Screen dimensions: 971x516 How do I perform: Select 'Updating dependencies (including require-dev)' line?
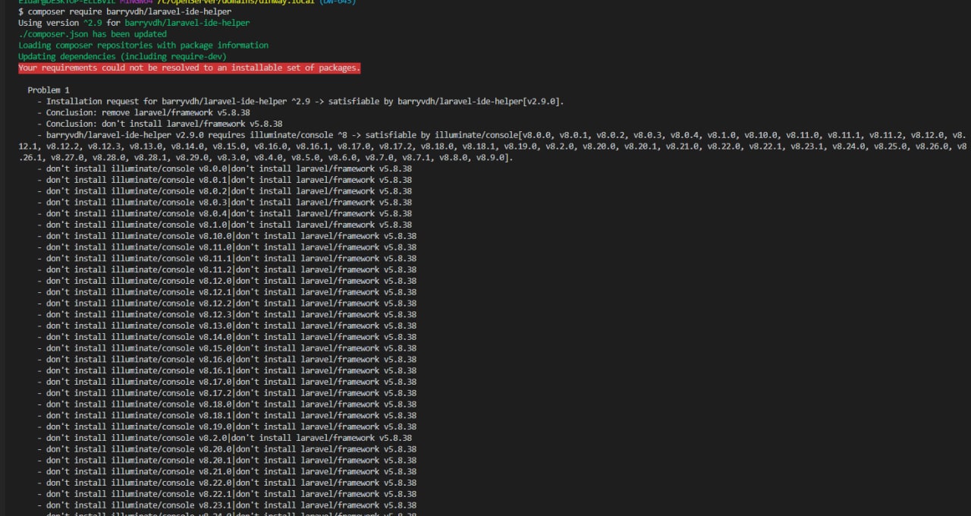click(122, 57)
